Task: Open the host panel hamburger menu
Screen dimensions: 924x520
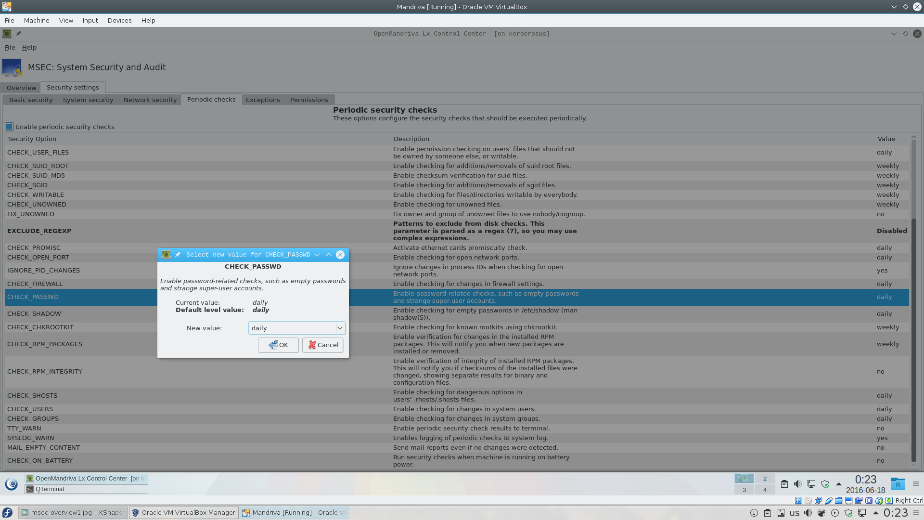Action: (x=916, y=513)
